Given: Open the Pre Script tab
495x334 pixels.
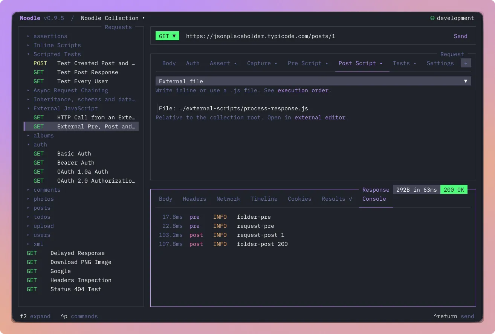Looking at the screenshot, I should pyautogui.click(x=308, y=63).
